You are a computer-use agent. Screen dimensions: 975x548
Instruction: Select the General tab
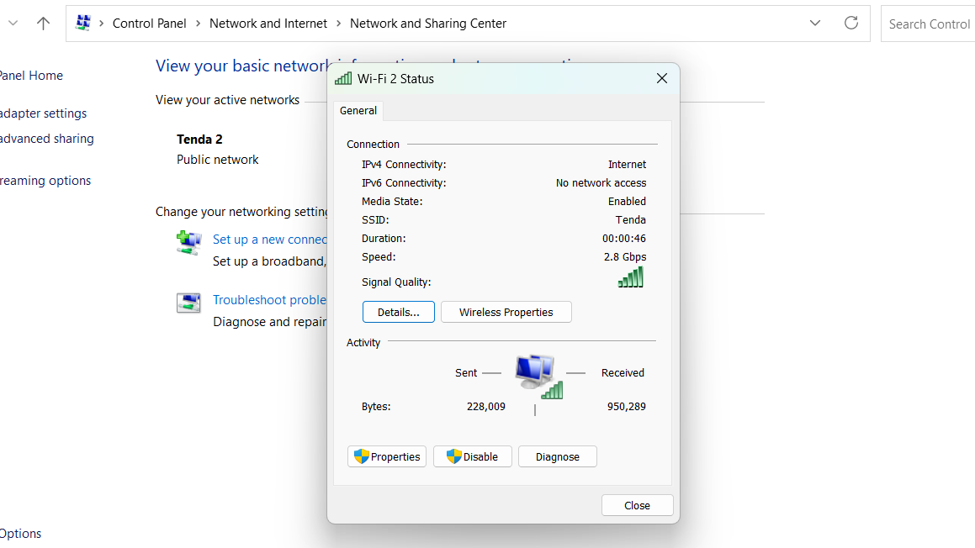(x=358, y=111)
